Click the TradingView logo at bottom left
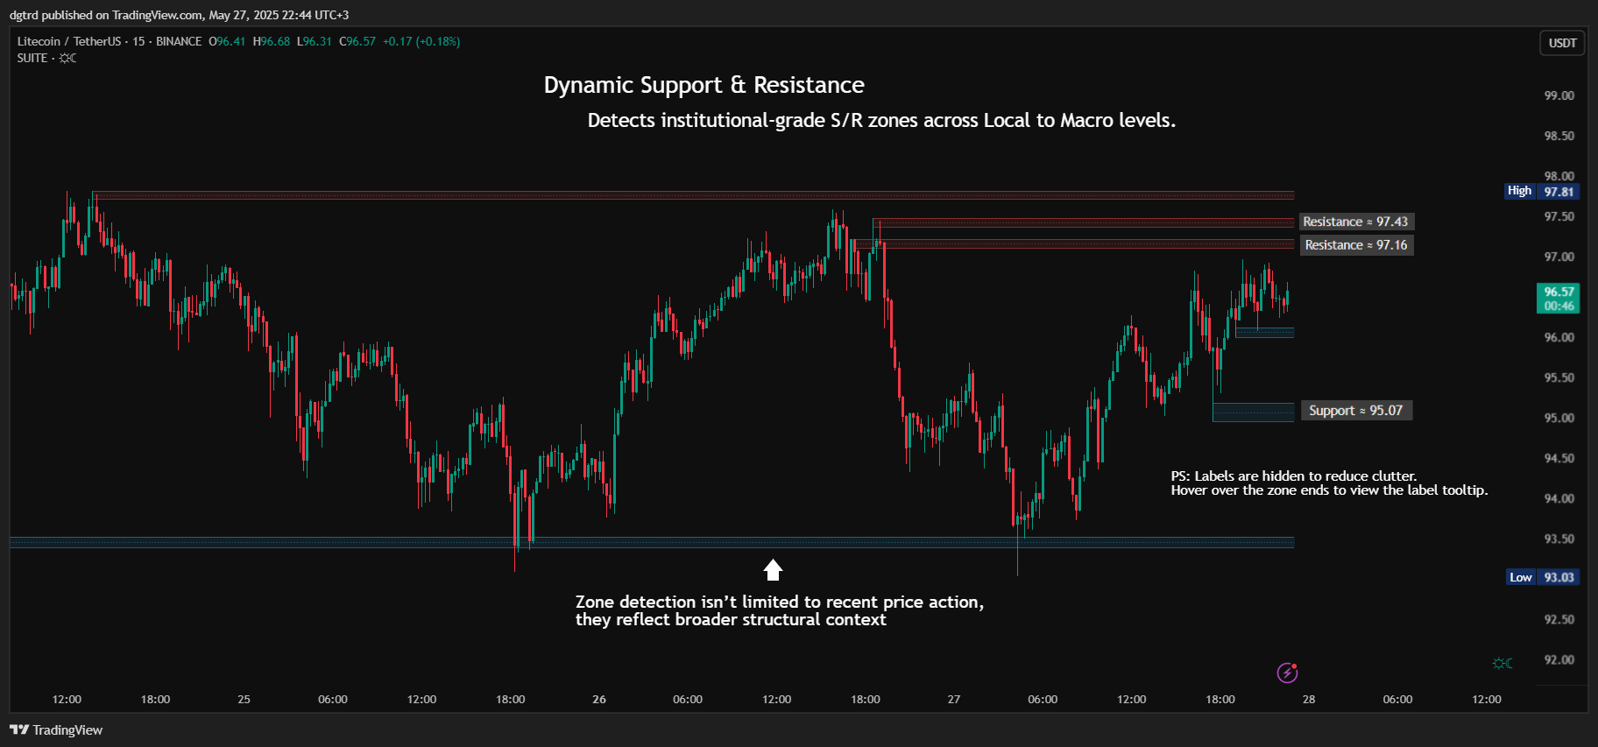This screenshot has width=1598, height=747. coord(56,729)
